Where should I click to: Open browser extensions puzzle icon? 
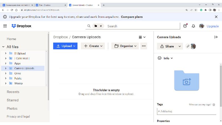point(206,10)
